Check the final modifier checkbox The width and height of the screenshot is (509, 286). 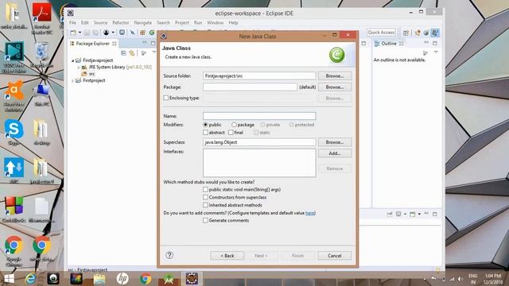pyautogui.click(x=231, y=133)
